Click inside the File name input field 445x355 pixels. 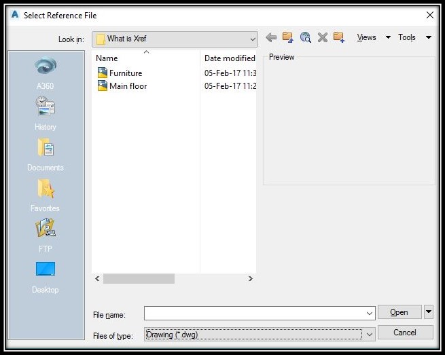255,314
